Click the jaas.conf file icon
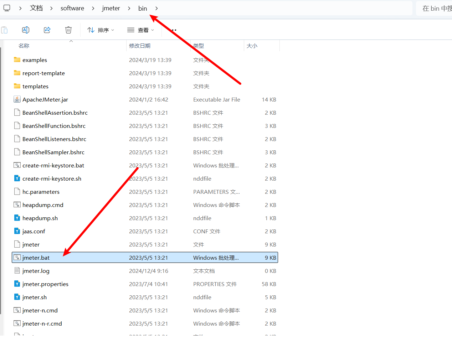The height and width of the screenshot is (337, 452). tap(17, 231)
